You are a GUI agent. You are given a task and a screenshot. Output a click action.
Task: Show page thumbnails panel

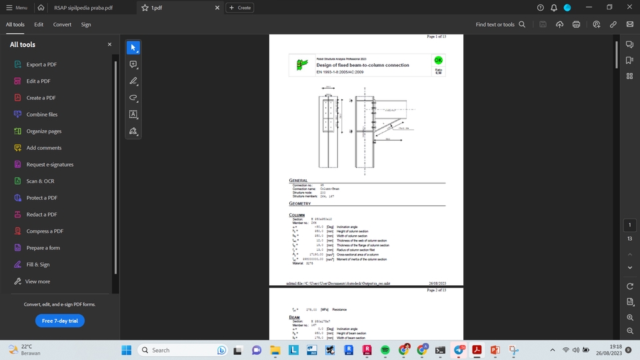point(630,76)
